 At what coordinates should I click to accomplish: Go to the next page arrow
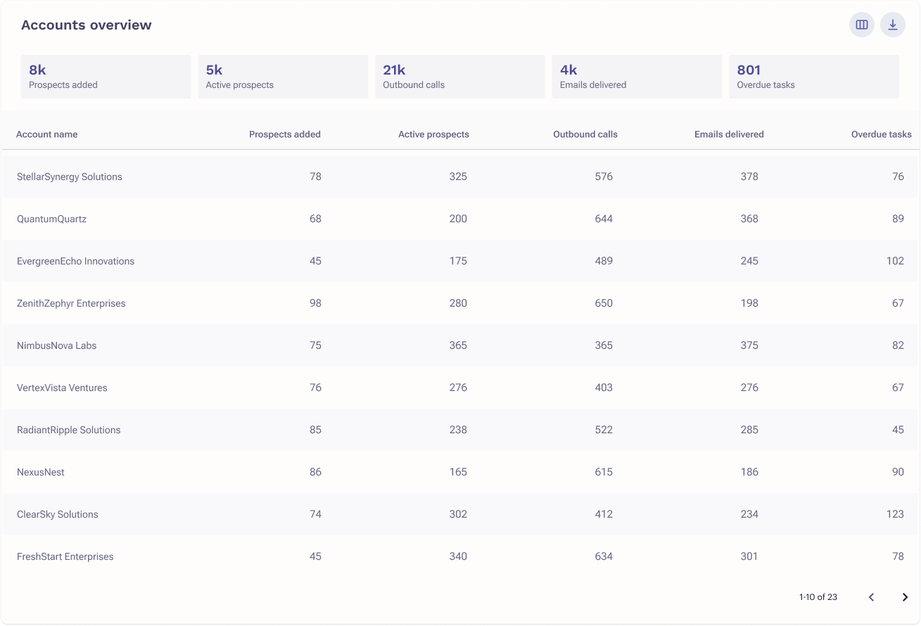[x=905, y=597]
